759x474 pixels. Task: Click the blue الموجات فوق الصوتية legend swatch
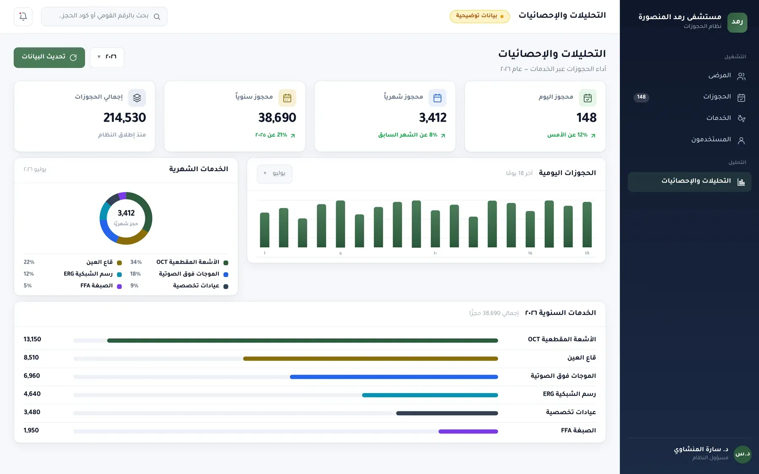(226, 275)
